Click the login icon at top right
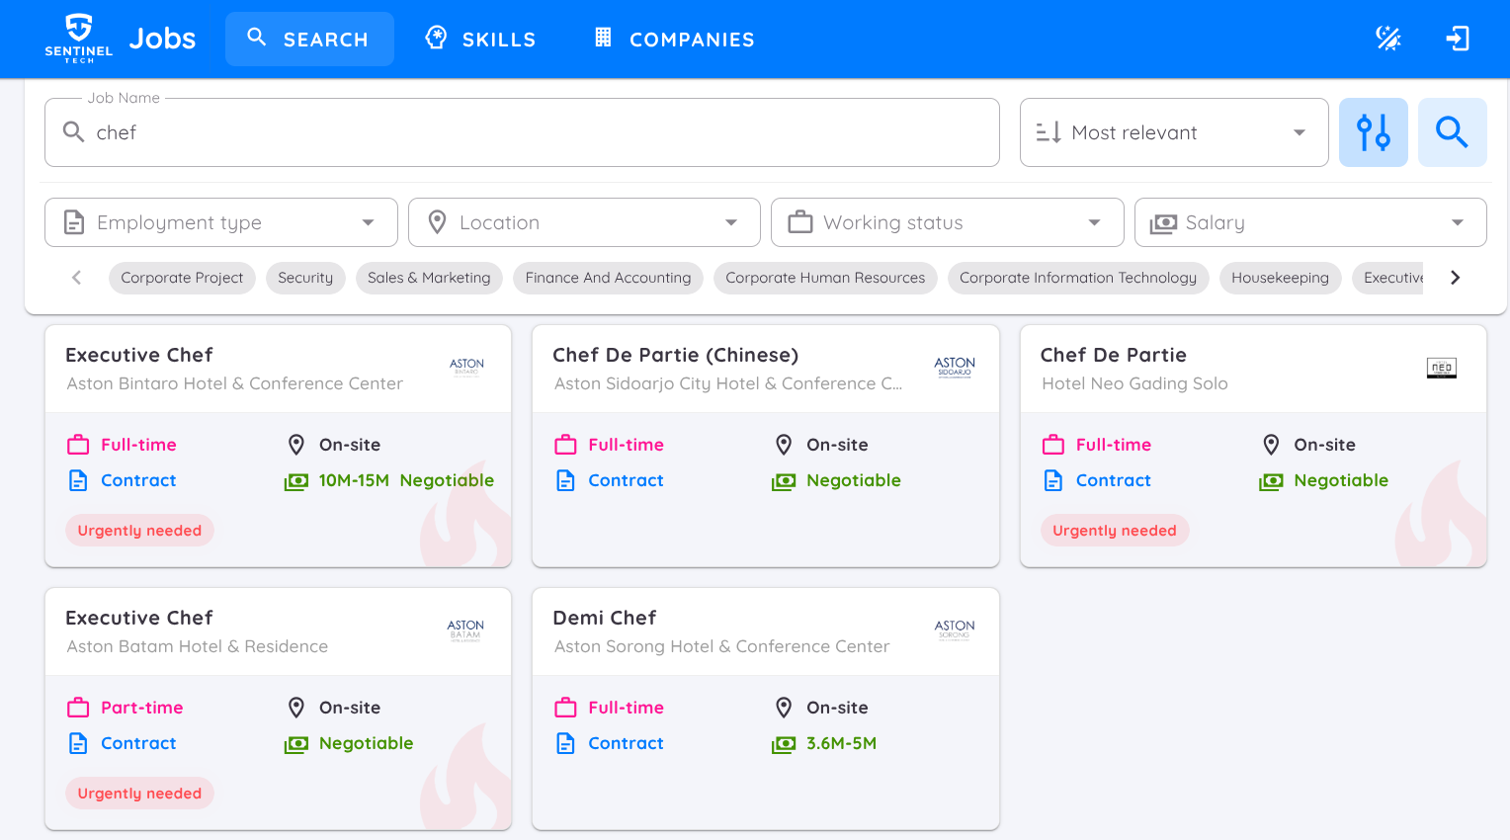The image size is (1510, 840). (1457, 39)
